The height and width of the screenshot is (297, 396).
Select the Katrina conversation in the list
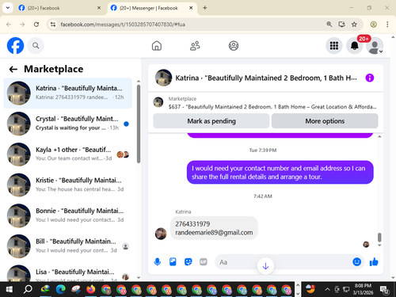click(68, 93)
